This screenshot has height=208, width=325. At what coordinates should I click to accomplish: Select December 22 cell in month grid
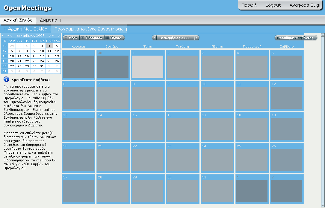[148, 158]
